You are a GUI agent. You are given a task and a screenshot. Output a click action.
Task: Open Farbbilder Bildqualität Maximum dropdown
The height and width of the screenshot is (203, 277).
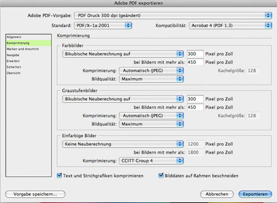tap(151, 79)
